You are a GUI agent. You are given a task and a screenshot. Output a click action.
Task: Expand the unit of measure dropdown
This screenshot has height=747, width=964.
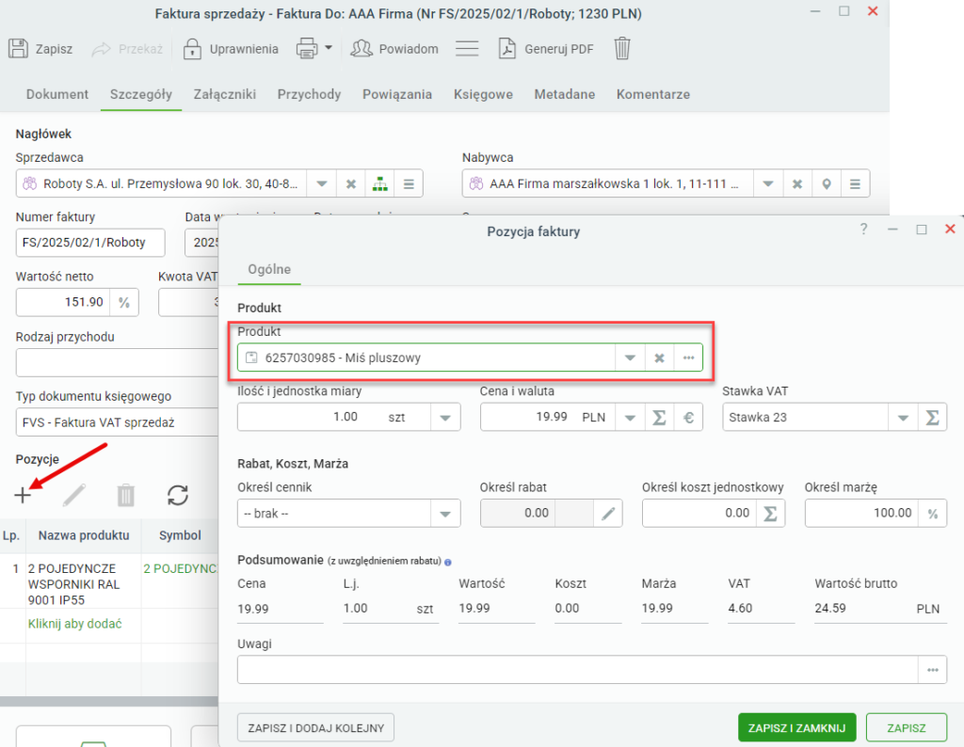[445, 417]
